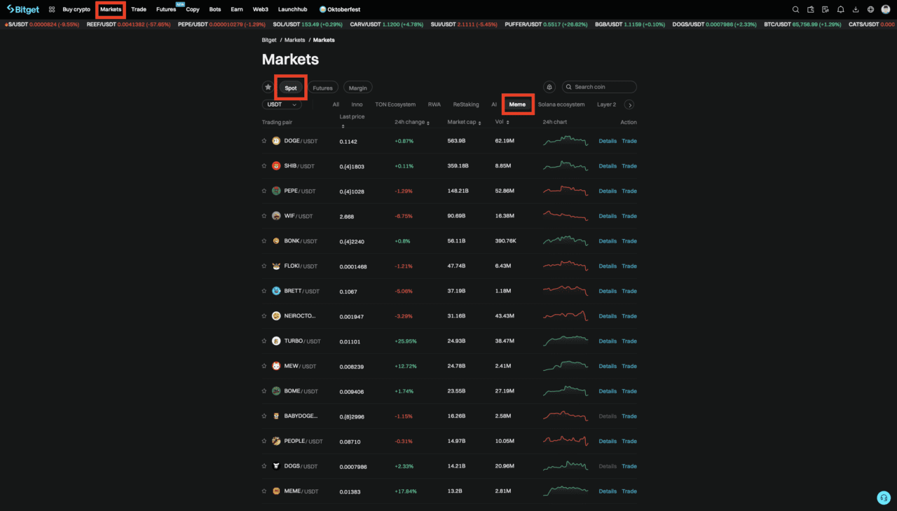The width and height of the screenshot is (897, 511).
Task: Click the TURBO coin icon
Action: click(x=276, y=341)
